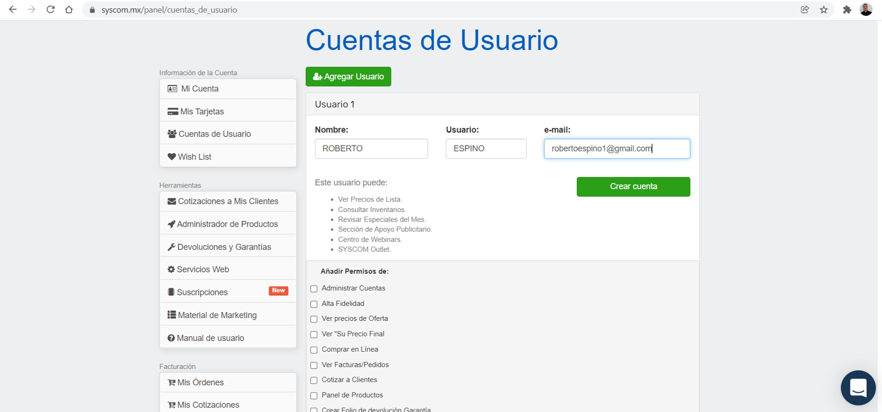Open Suscripciones with New badge
The width and height of the screenshot is (882, 412).
[228, 292]
